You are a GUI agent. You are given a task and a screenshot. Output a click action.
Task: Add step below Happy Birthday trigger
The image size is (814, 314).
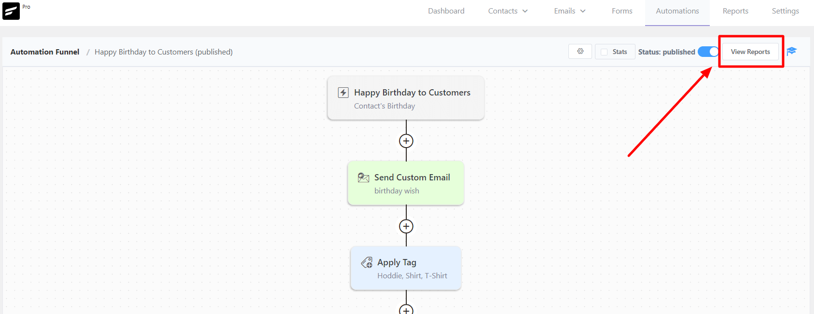coord(406,141)
